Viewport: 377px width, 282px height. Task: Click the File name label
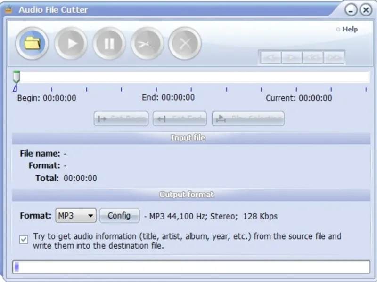point(40,154)
